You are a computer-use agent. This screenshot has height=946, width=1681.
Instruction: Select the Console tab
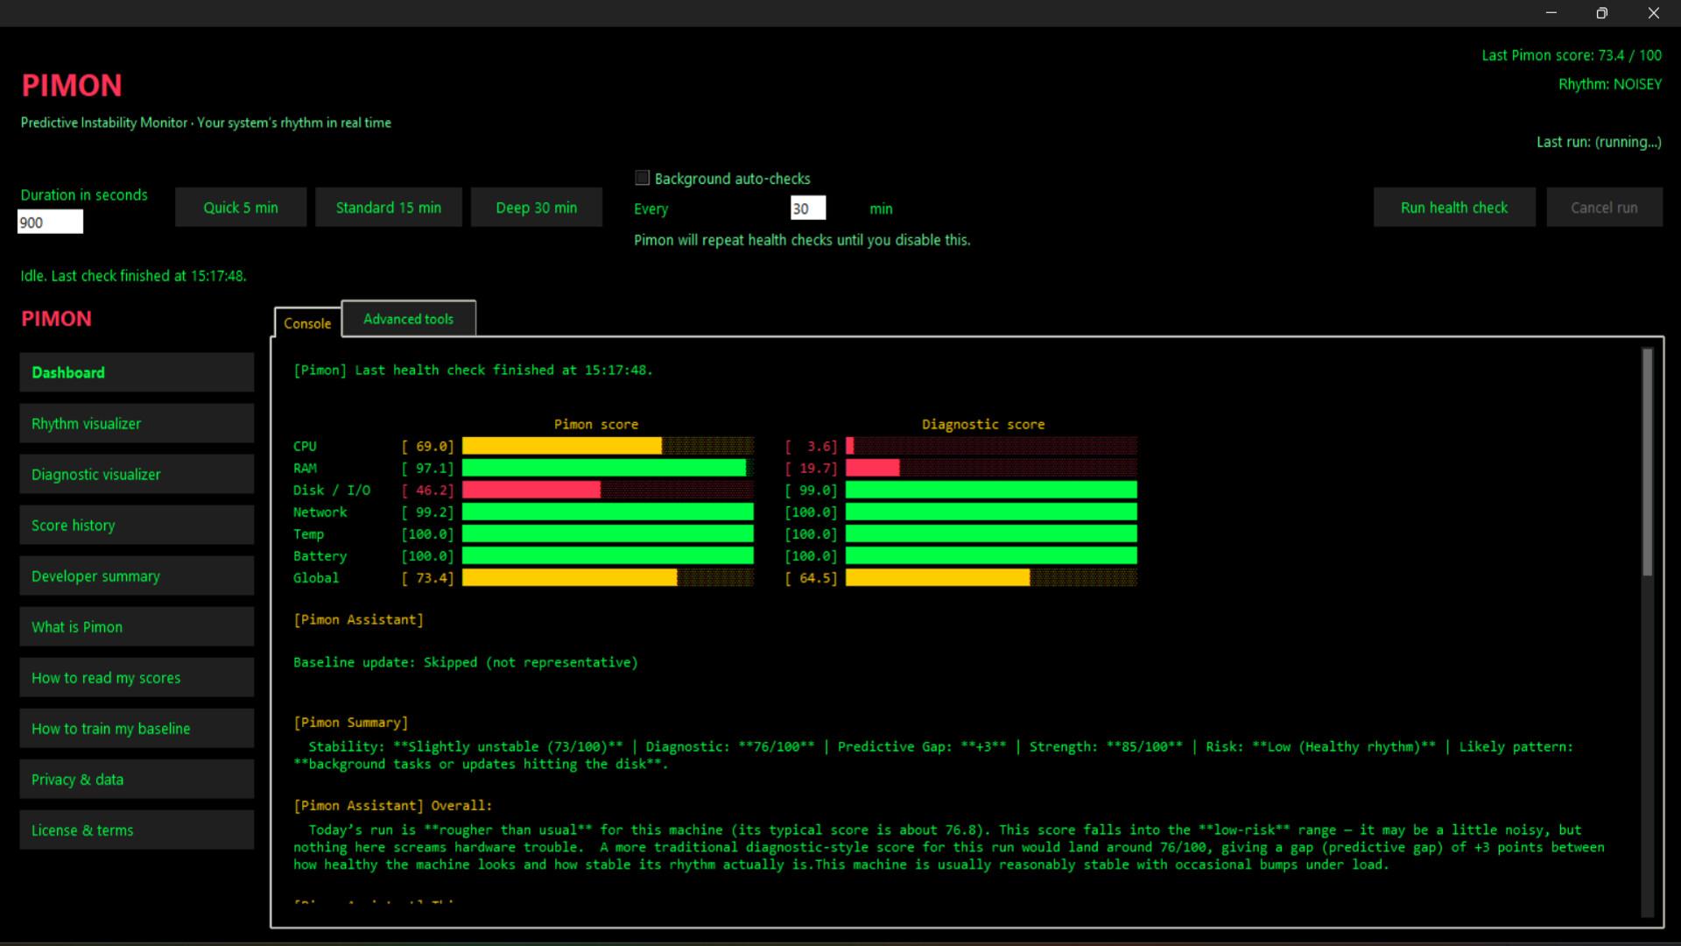tap(307, 323)
